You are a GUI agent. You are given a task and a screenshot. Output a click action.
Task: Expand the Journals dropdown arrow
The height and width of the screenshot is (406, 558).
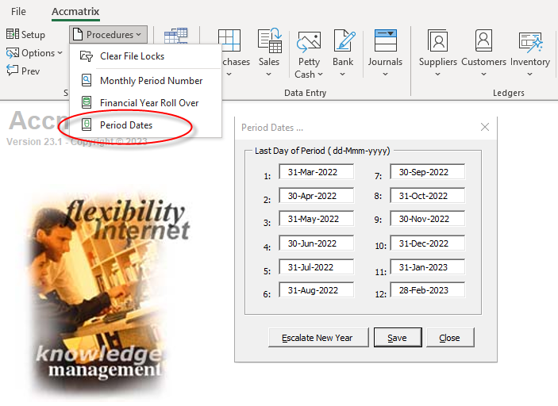[385, 75]
